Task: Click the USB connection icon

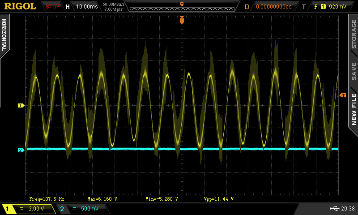Action: [333, 208]
